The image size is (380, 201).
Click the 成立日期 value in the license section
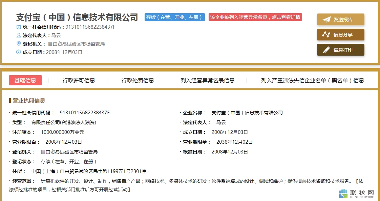230,132
